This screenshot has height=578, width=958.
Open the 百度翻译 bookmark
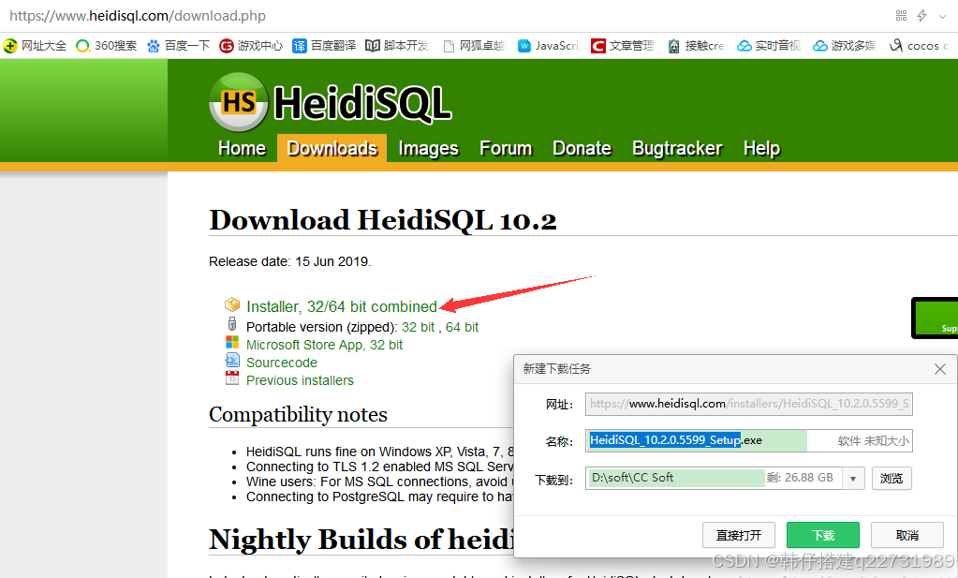click(x=324, y=46)
